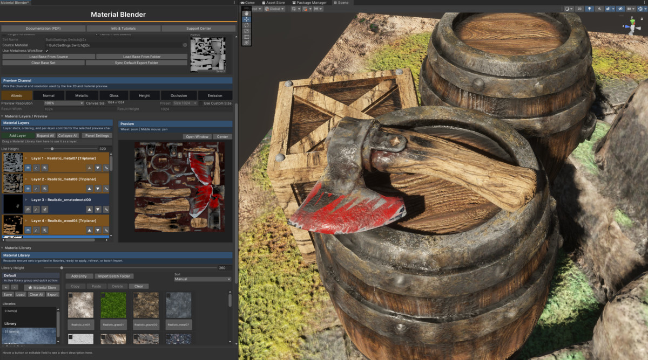Select the Emission preview channel

215,95
